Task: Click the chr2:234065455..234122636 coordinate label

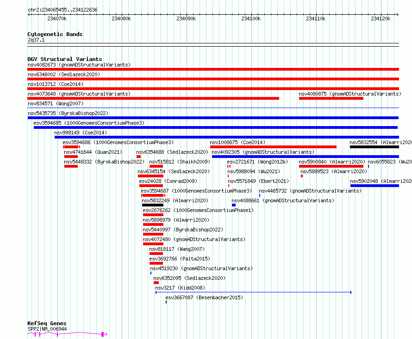Action: 62,10
